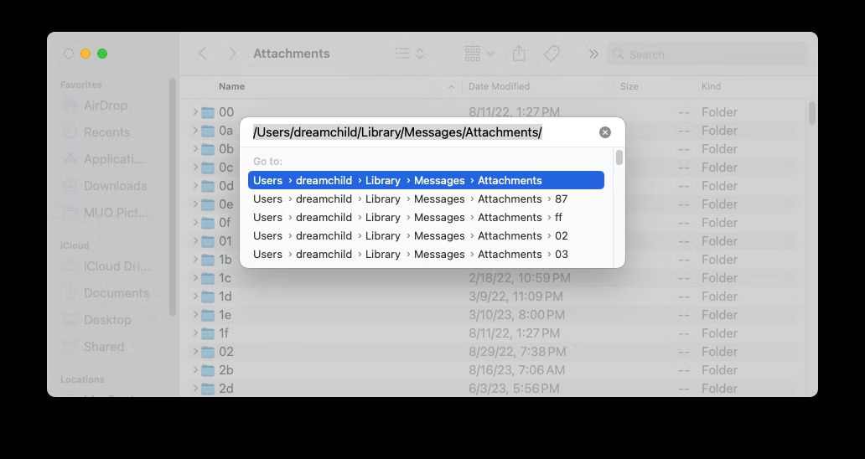Select the 02 folder icon in list
Viewport: 865px width, 459px height.
208,352
